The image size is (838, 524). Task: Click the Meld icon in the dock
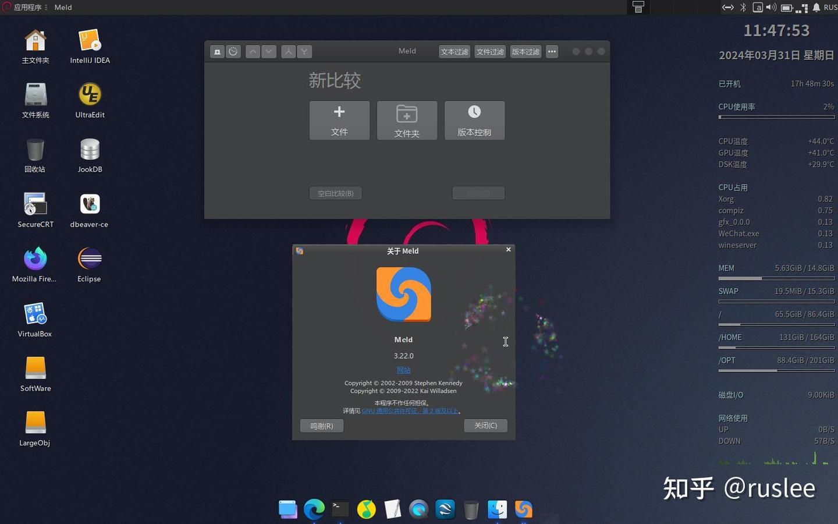pos(524,509)
